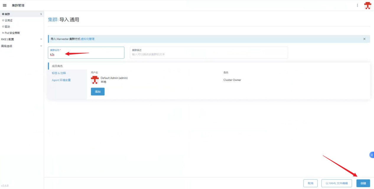
Task: Open 云凭证 in the sidebar
Action: pos(9,20)
